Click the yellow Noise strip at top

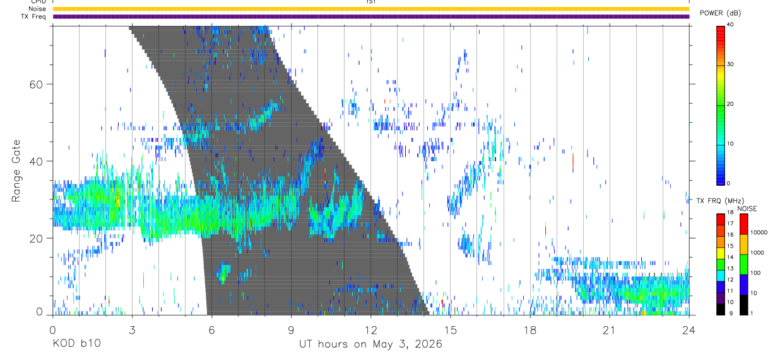pyautogui.click(x=370, y=9)
